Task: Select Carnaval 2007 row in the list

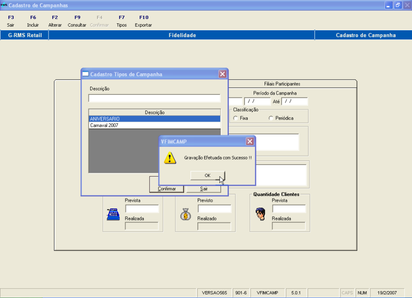Action: [155, 125]
